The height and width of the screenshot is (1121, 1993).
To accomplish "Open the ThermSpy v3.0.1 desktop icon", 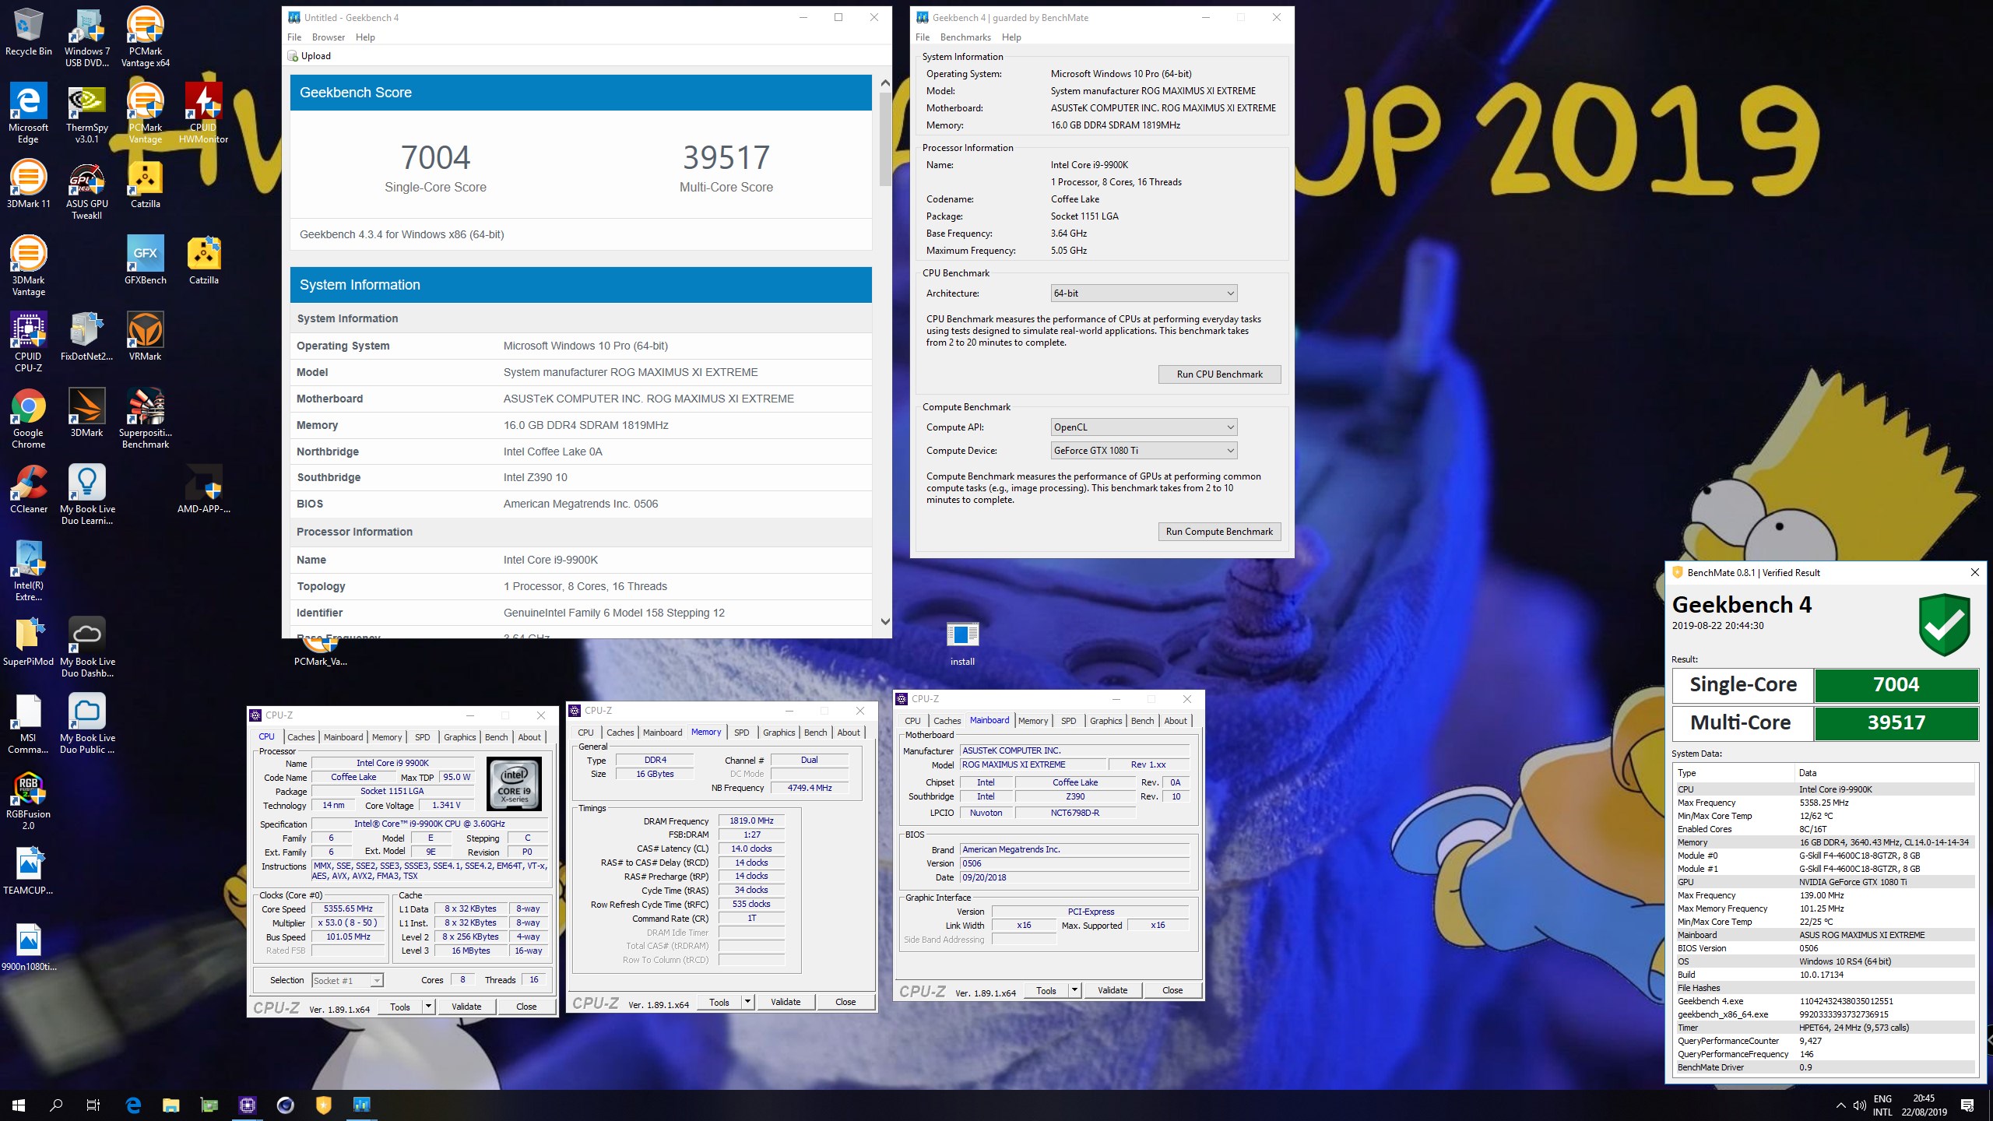I will pyautogui.click(x=86, y=114).
